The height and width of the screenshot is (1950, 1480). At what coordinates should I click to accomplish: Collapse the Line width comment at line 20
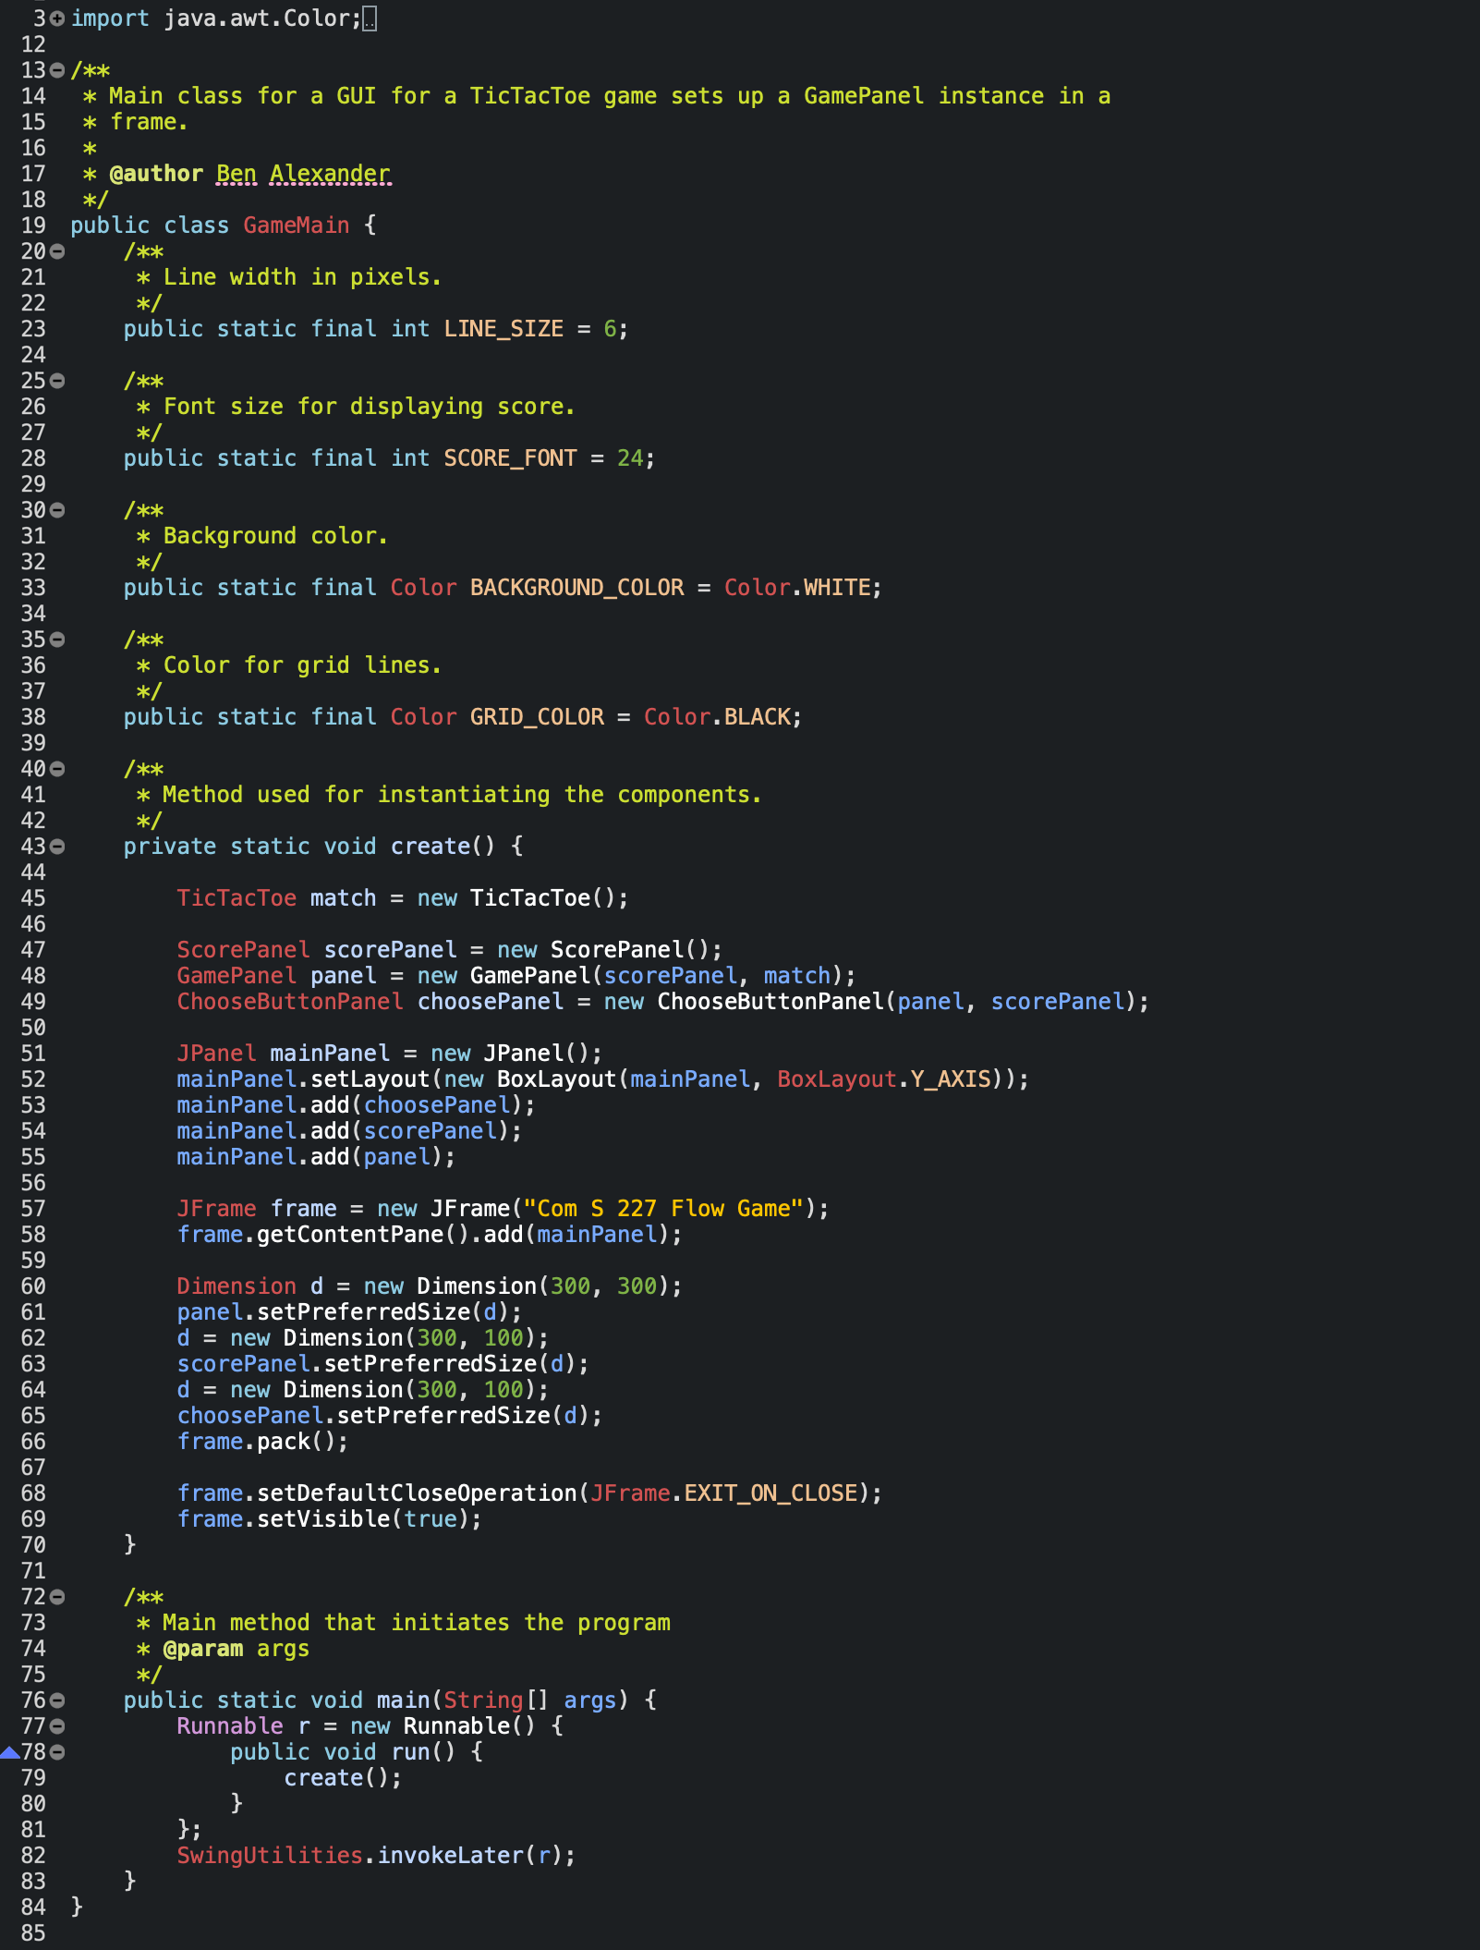pyautogui.click(x=57, y=251)
